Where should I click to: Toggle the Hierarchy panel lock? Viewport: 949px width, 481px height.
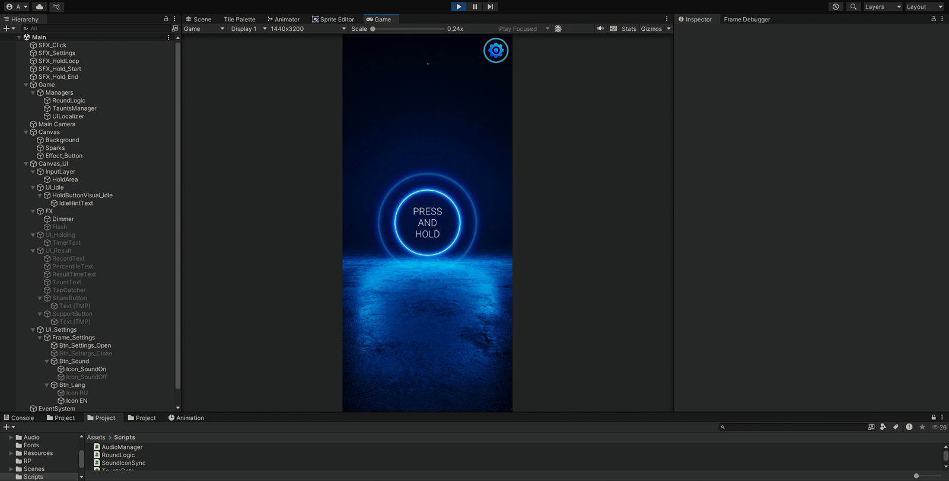[x=166, y=19]
